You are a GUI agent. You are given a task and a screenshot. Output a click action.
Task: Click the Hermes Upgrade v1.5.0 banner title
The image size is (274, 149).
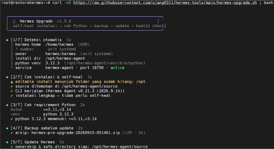45,21
